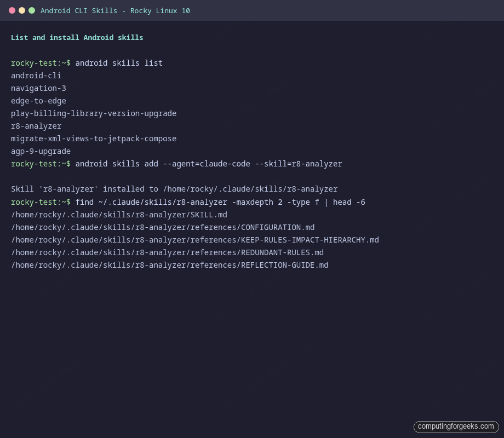This screenshot has height=438, width=504.
Task: Select the 'play-billing-library-version-upgrade' line
Action: pyautogui.click(x=94, y=113)
